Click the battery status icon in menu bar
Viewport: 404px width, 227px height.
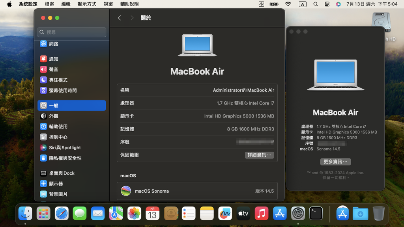[x=274, y=4]
